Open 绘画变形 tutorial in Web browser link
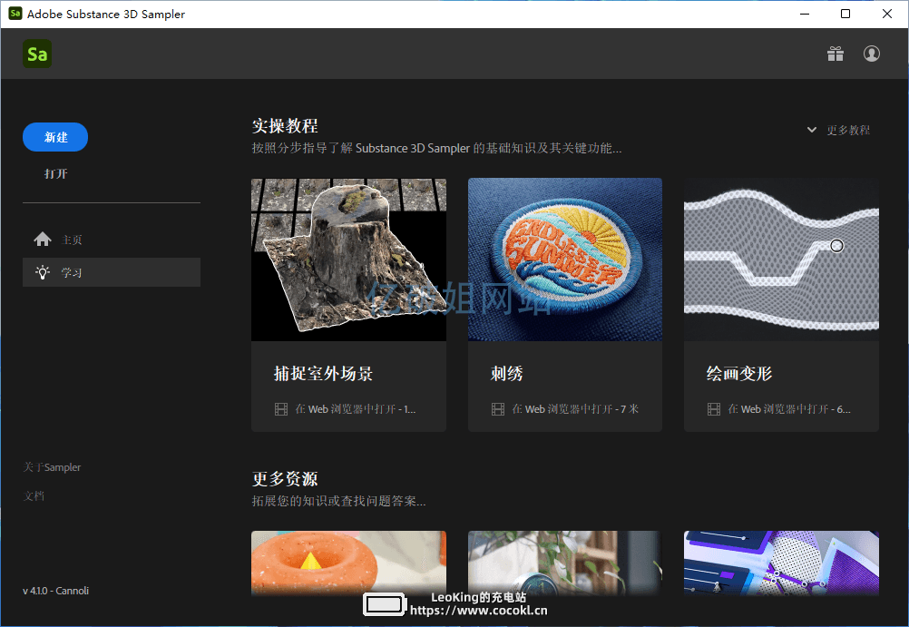 pyautogui.click(x=789, y=409)
